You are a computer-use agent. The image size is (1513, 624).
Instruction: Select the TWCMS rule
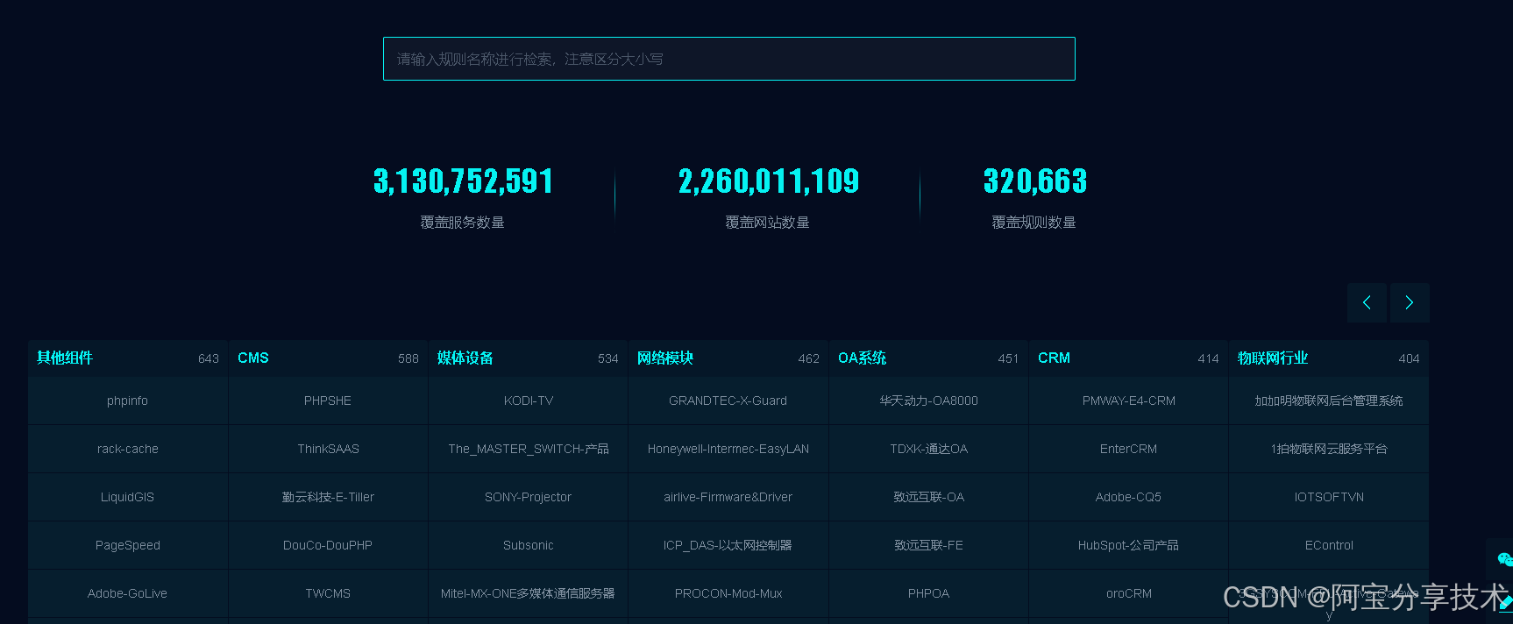coord(328,593)
